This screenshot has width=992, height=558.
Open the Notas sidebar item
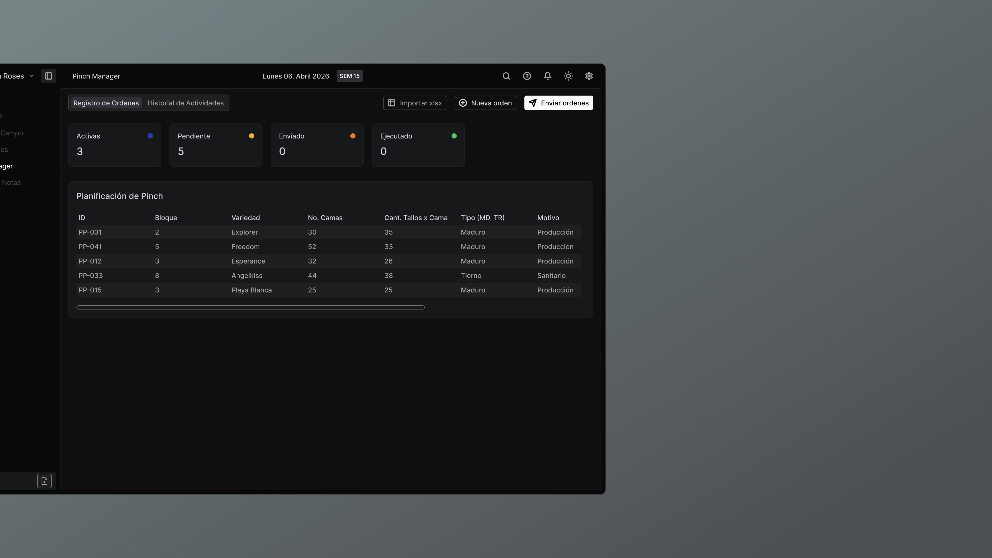[x=11, y=183]
